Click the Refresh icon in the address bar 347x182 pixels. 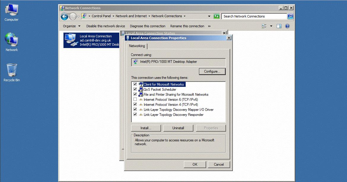click(217, 16)
